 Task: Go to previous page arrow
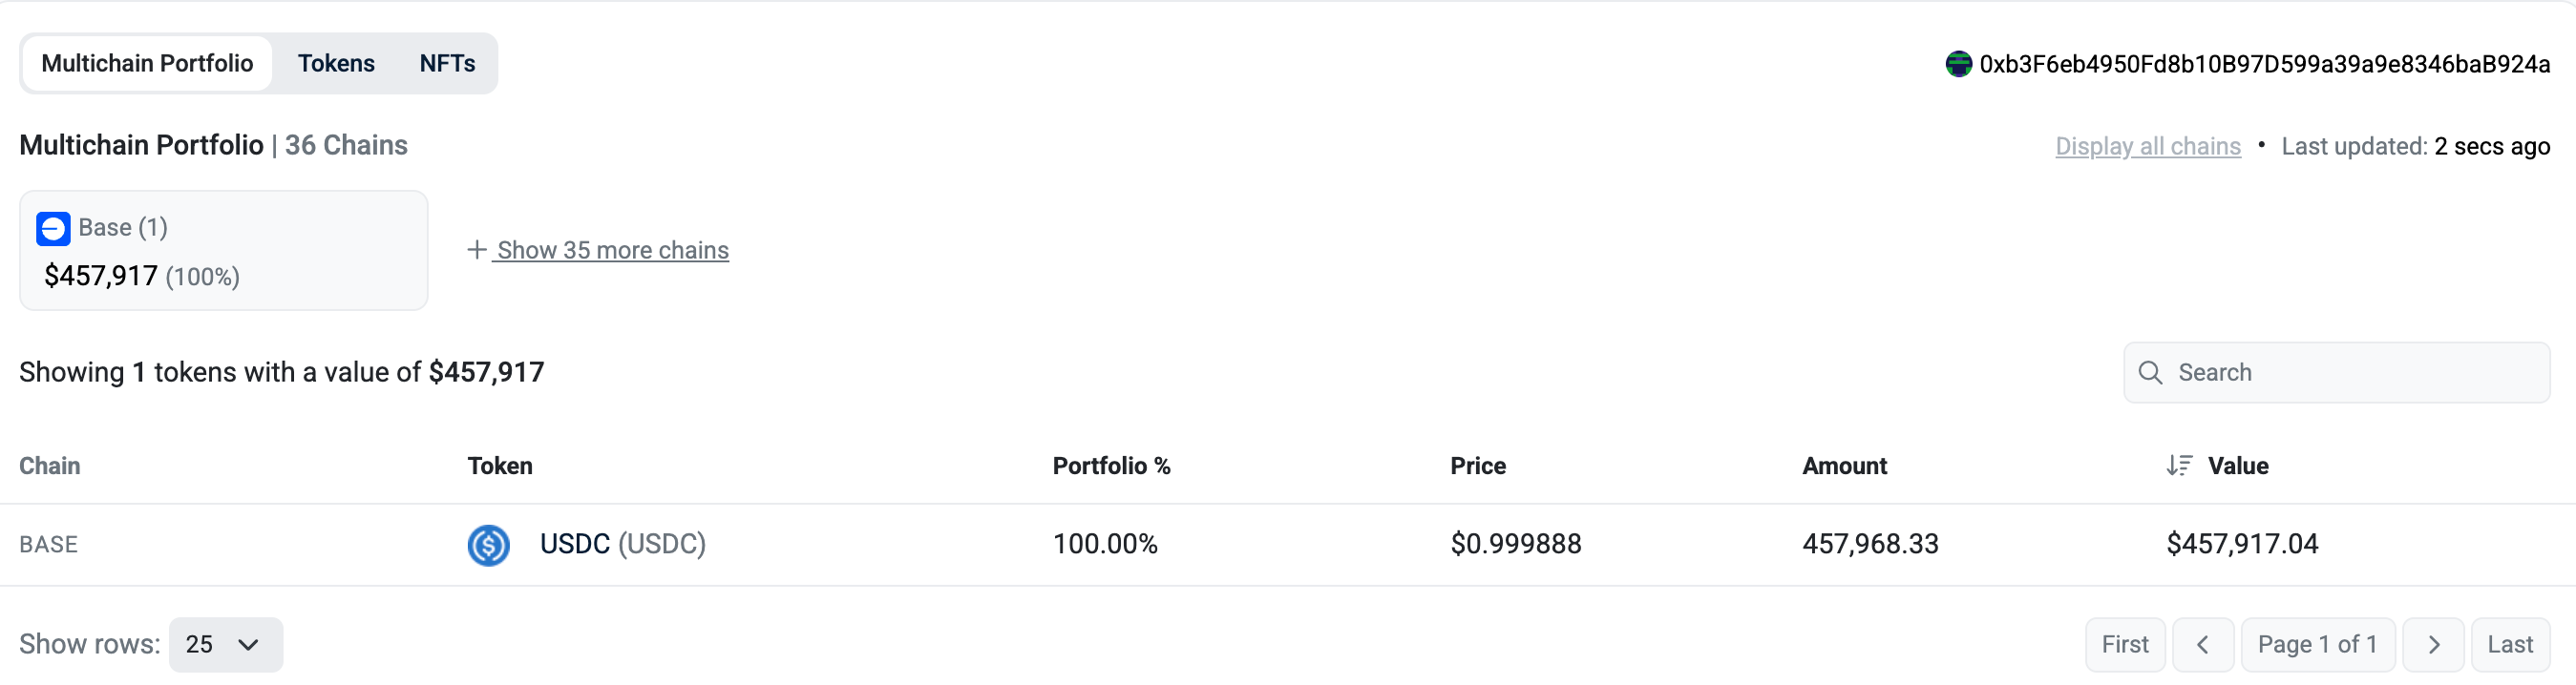pyautogui.click(x=2202, y=645)
